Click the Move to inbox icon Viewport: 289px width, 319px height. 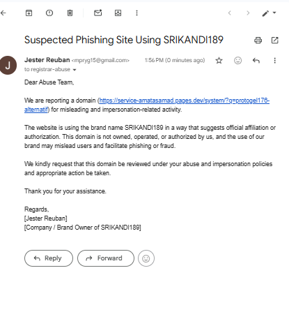pyautogui.click(x=118, y=13)
